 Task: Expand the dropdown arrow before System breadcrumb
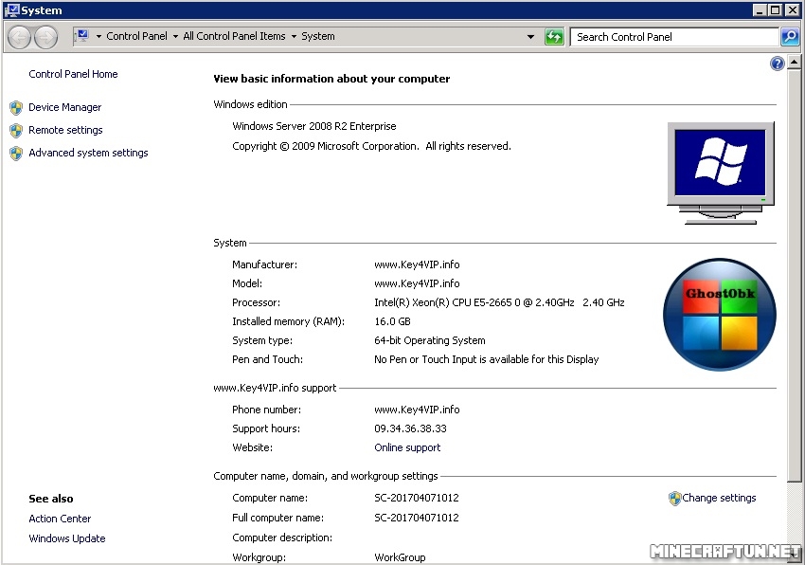tap(294, 37)
